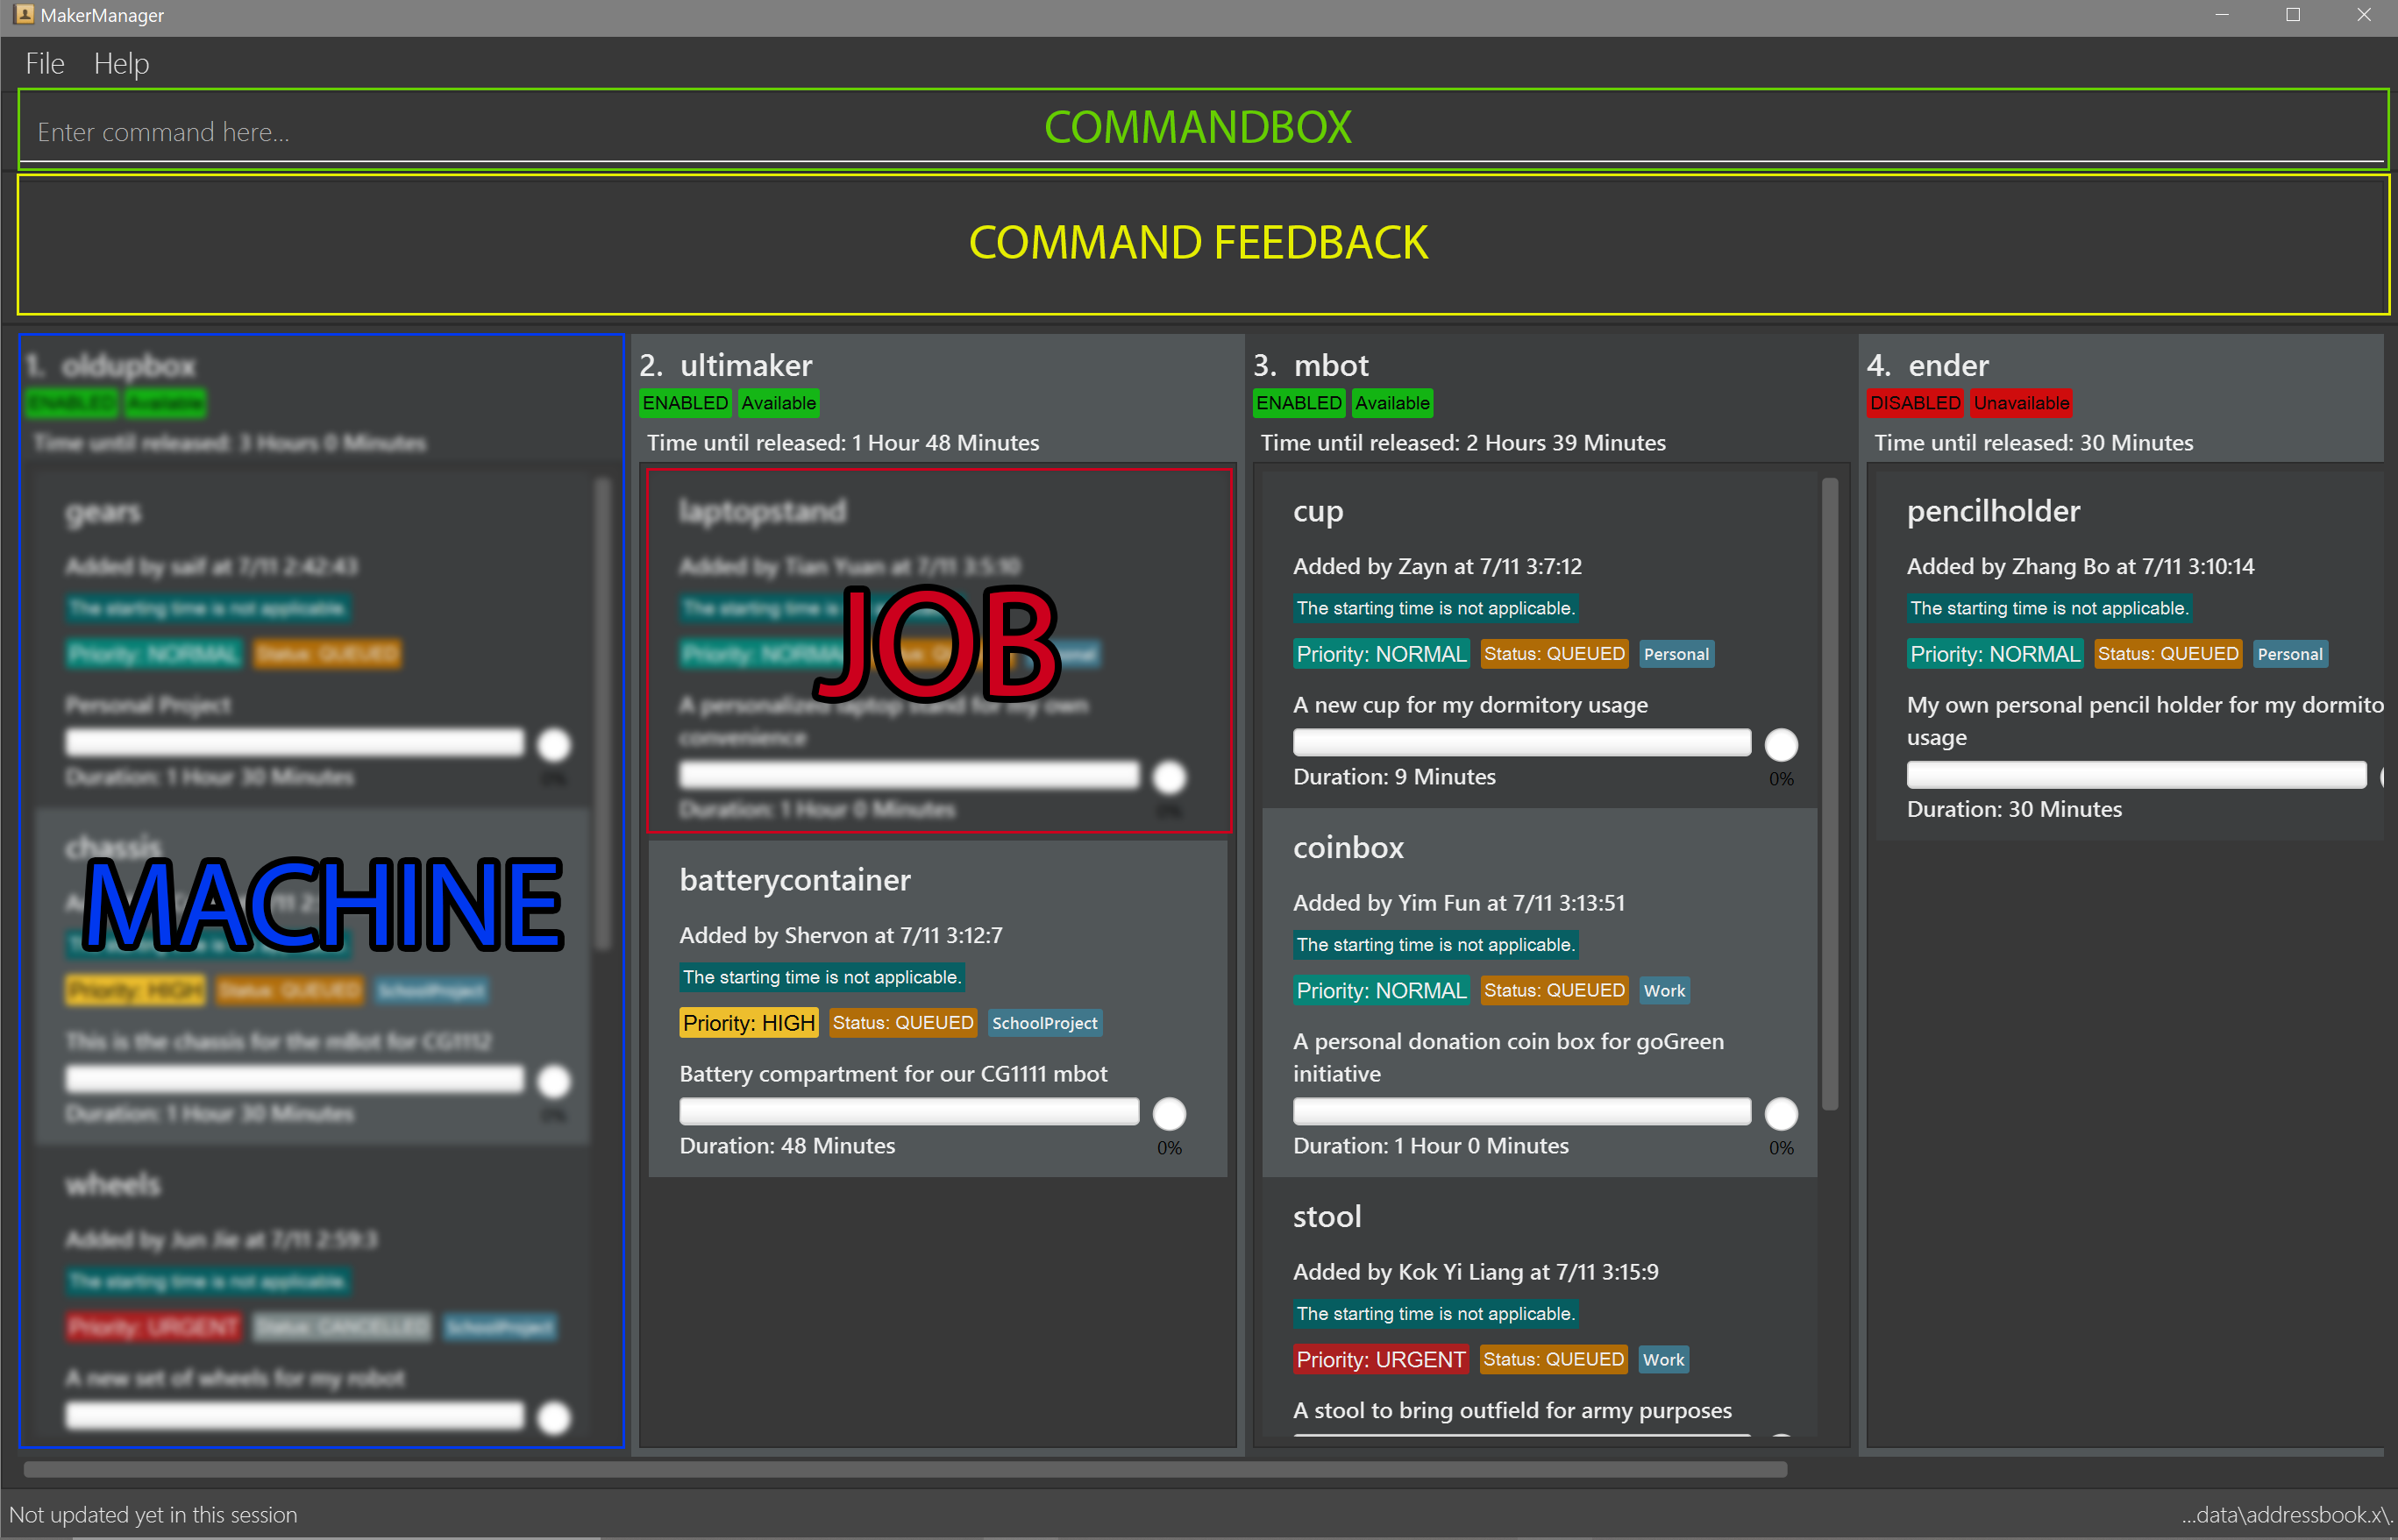Click 'Added by Zhang Bo at 7/11 3:10:14'
This screenshot has height=1540, width=2398.
[x=2080, y=566]
